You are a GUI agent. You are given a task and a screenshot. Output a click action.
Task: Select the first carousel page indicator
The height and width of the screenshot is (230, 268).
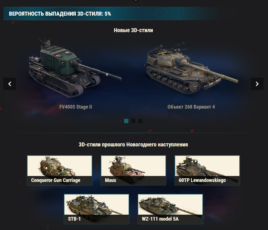tap(126, 121)
